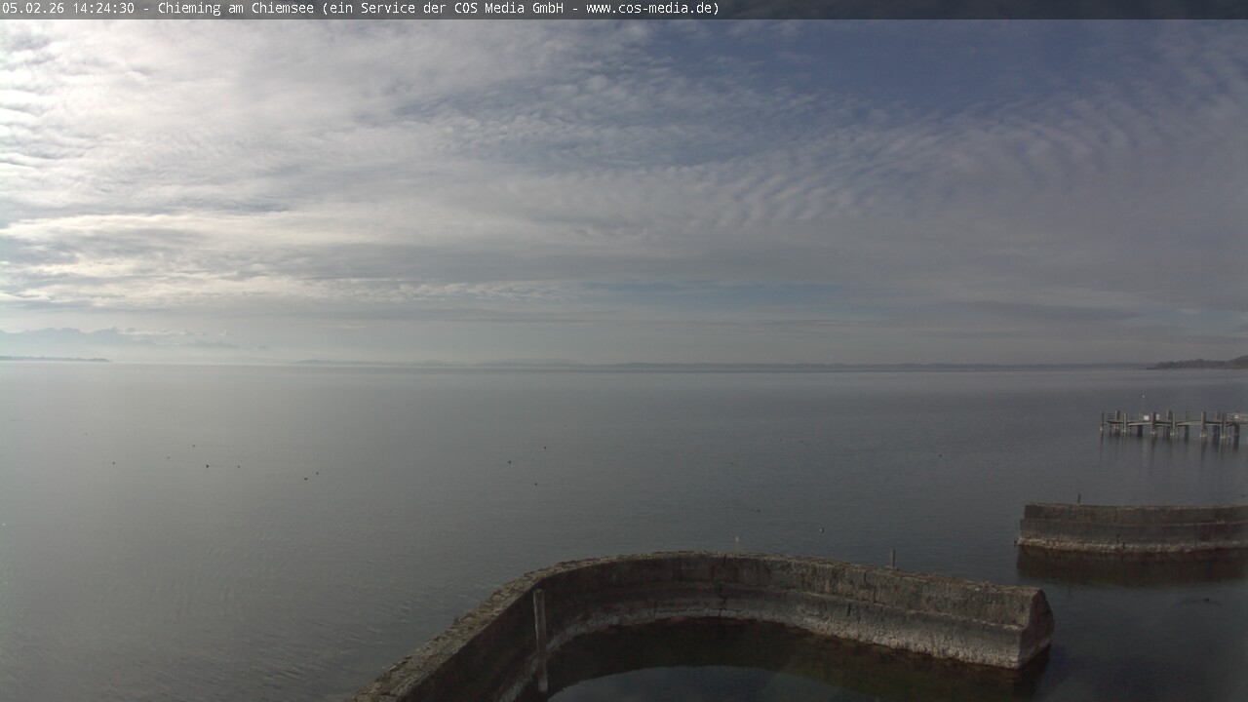
Task: Click the www.cos-media.de URL in overlay
Action: 651,9
